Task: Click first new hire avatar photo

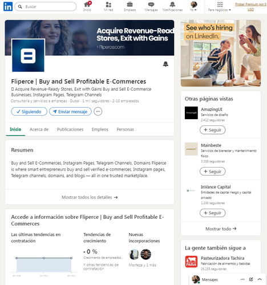Action: click(134, 254)
